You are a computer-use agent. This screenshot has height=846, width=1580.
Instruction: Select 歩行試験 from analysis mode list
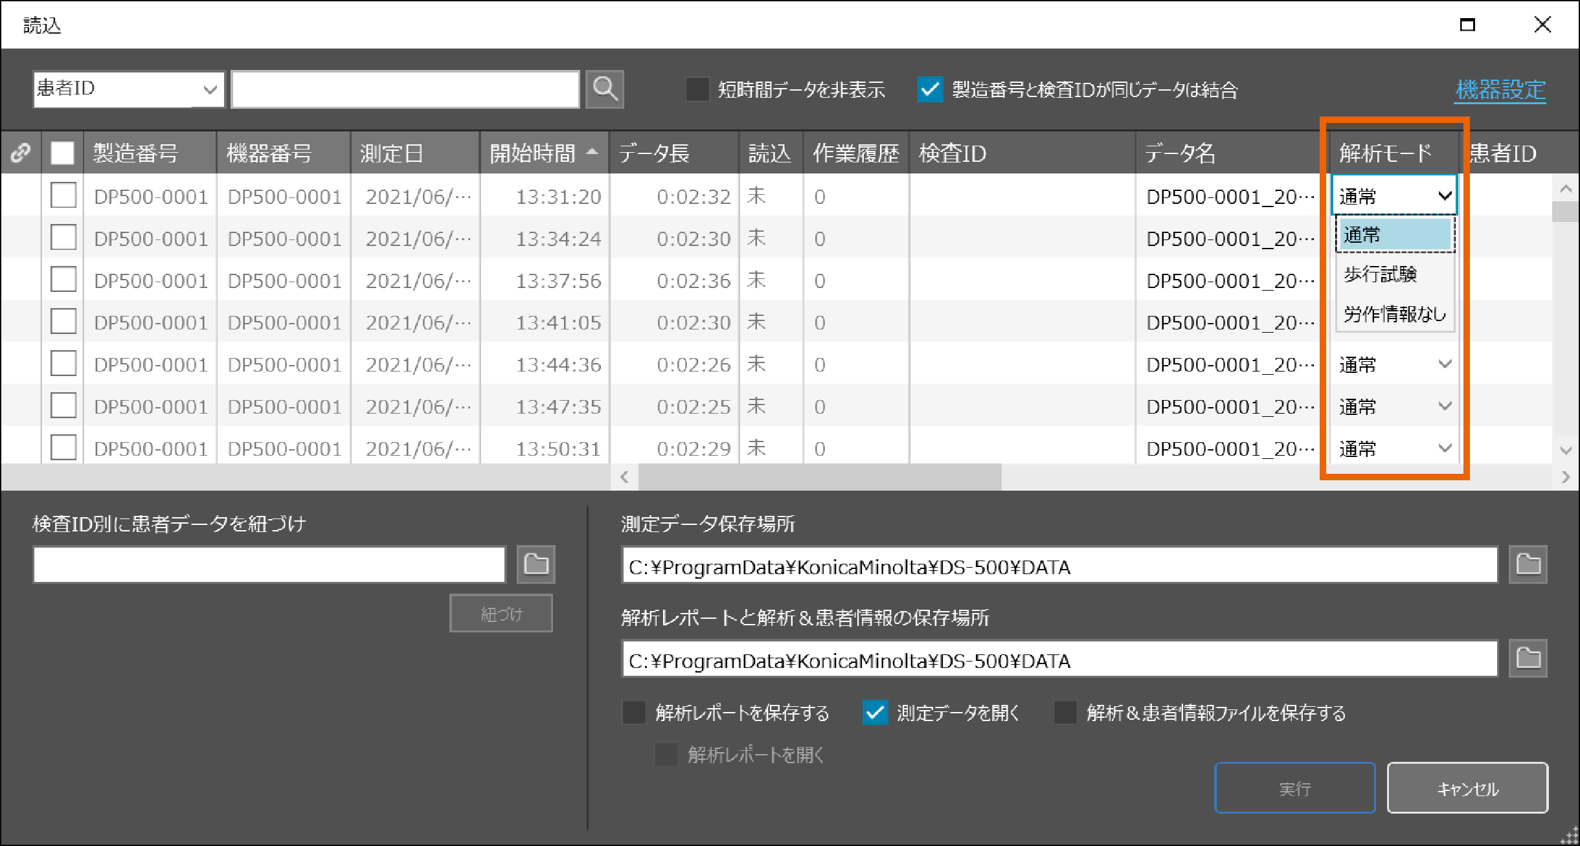[x=1381, y=274]
